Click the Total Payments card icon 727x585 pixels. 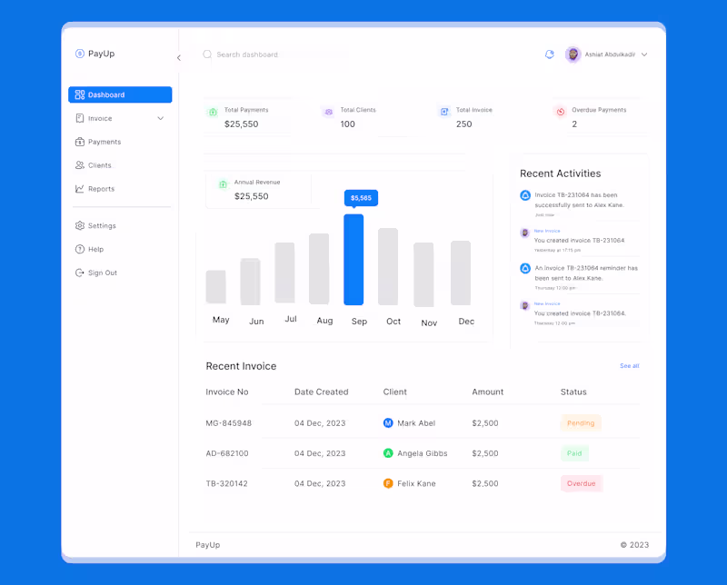click(x=213, y=112)
